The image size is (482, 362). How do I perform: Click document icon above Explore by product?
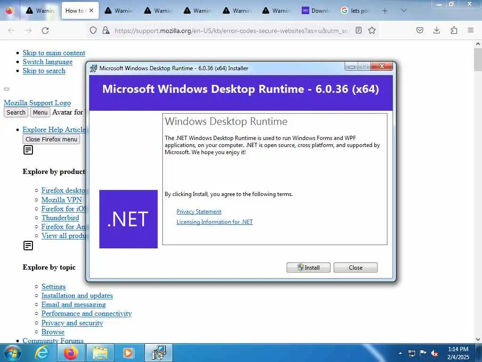click(x=28, y=150)
